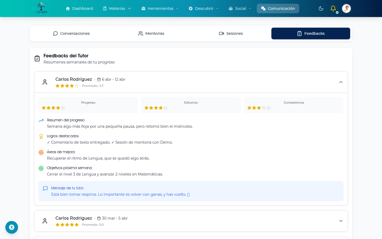The image size is (382, 239).
Task: Click the Logros destacados award icon
Action: (x=41, y=136)
